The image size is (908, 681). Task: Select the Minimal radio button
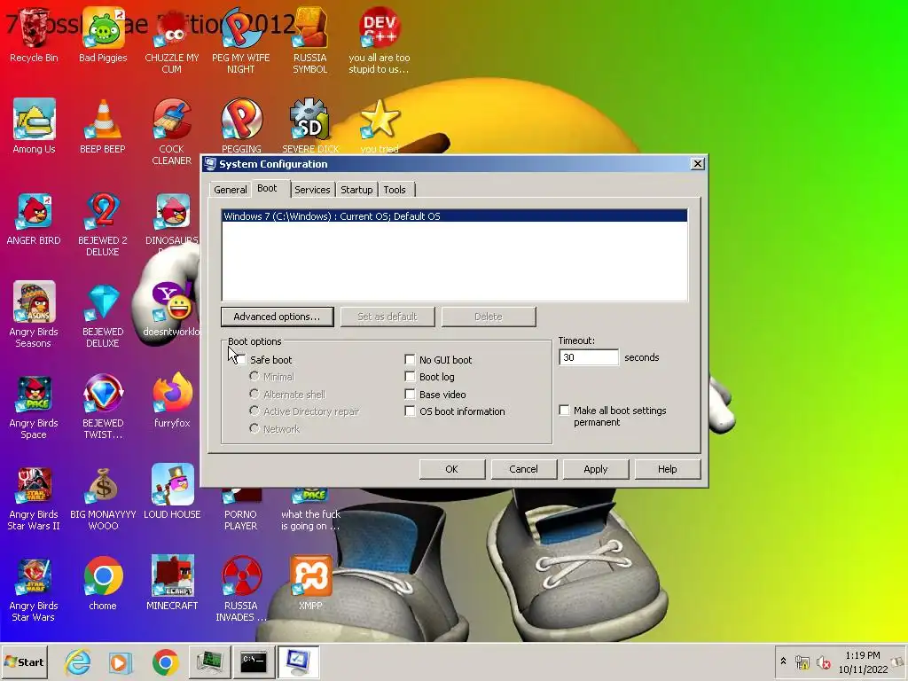254,376
